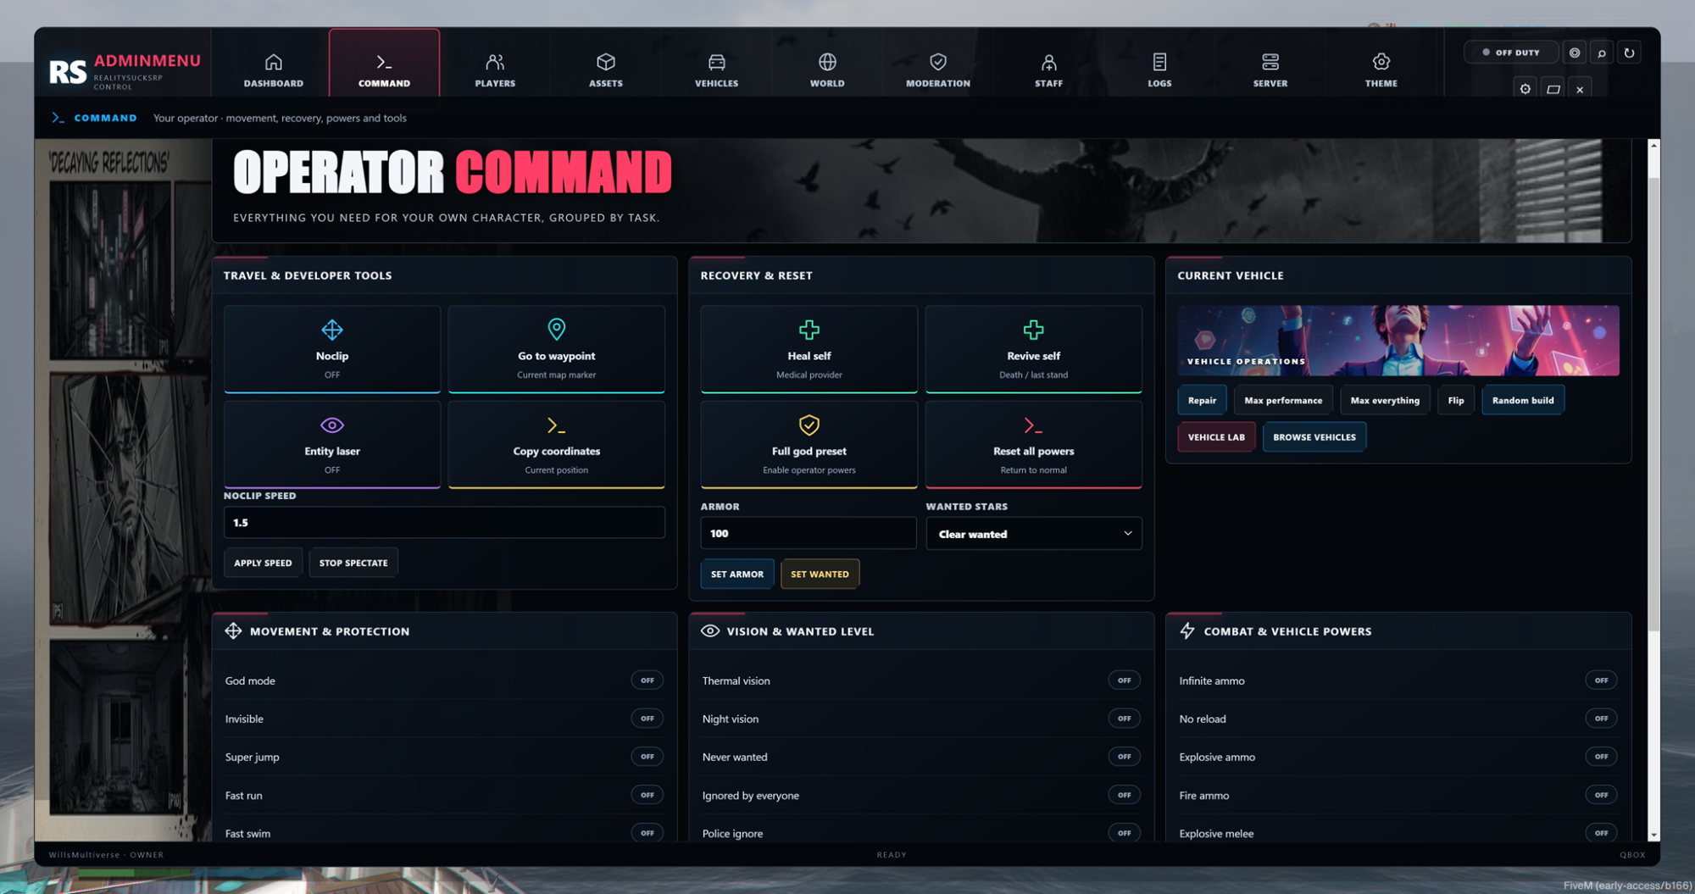The height and width of the screenshot is (894, 1695).
Task: Click the Set Wanted button
Action: click(820, 574)
